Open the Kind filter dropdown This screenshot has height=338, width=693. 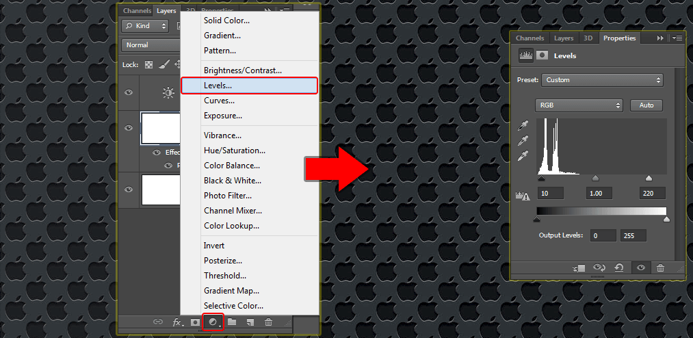145,26
